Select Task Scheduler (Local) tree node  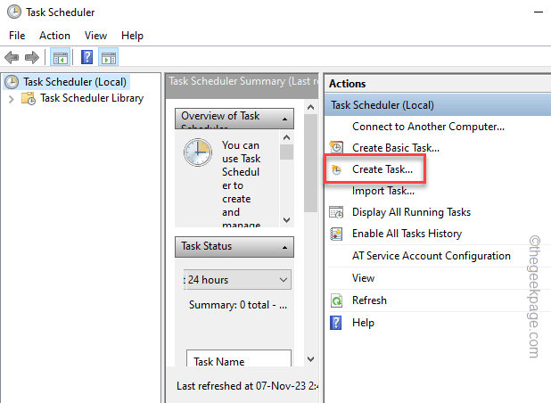[x=75, y=82]
